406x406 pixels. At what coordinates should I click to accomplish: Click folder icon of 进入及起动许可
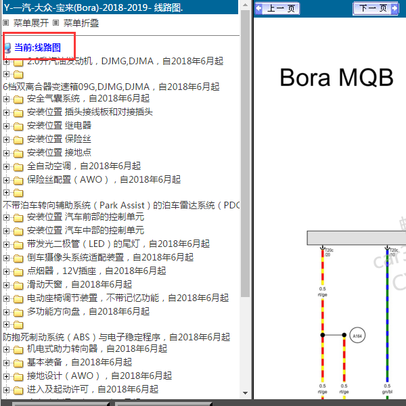(x=18, y=390)
